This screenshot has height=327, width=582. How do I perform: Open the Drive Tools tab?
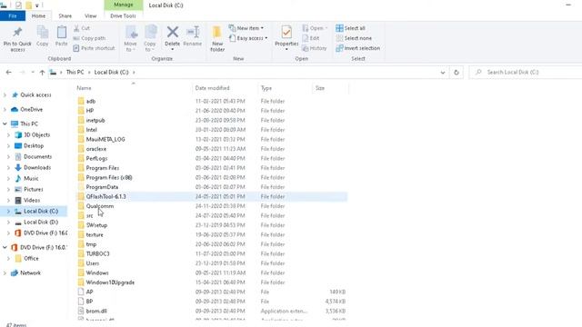[123, 16]
